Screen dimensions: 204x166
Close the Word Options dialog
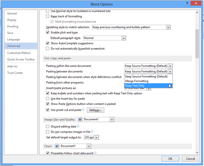coord(196,3)
